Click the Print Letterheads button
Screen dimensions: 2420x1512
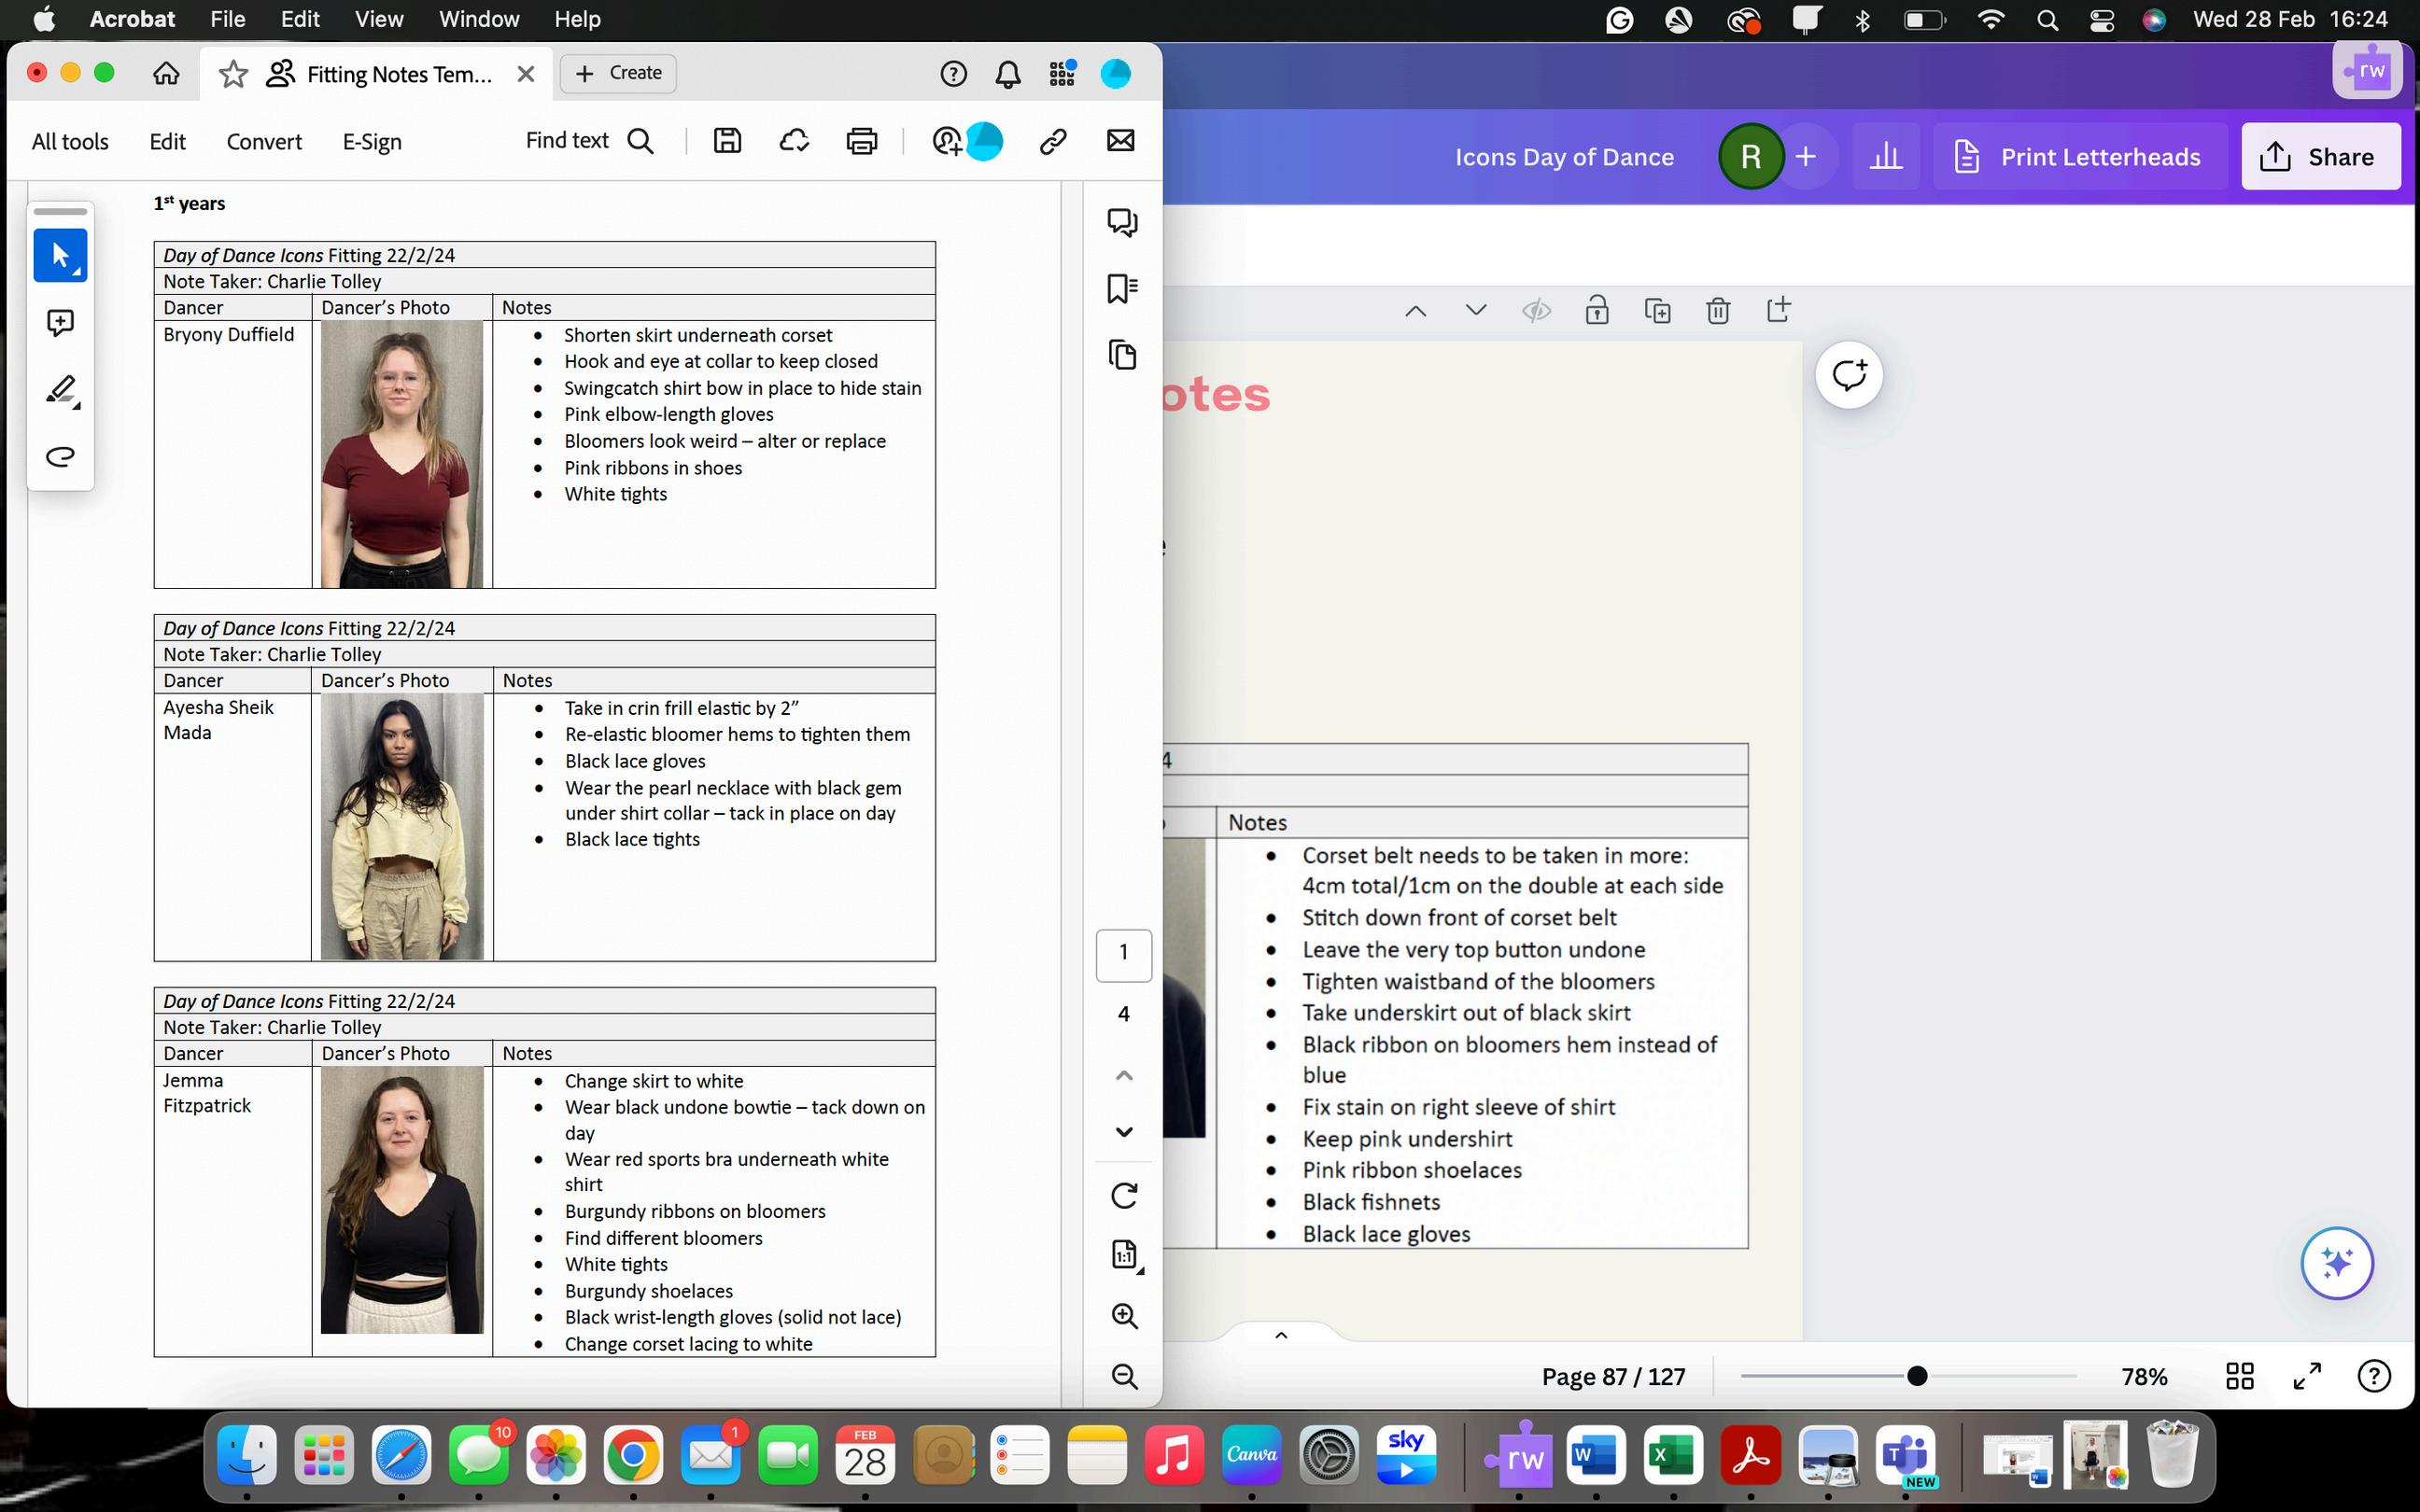2078,157
